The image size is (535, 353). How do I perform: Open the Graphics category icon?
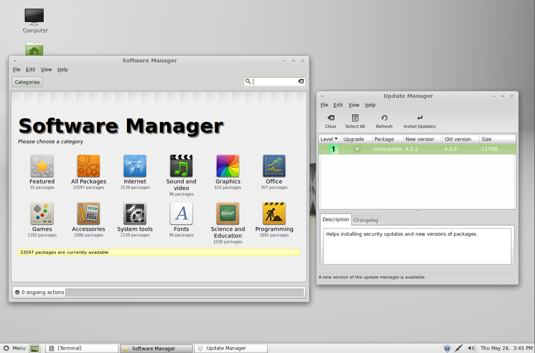(x=228, y=166)
